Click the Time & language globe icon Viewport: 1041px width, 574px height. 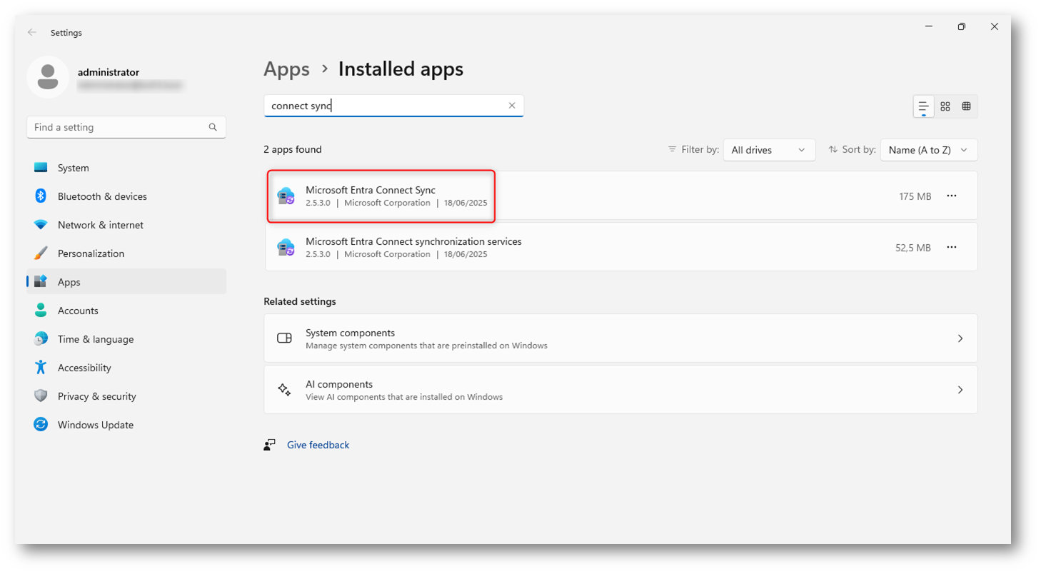(41, 339)
